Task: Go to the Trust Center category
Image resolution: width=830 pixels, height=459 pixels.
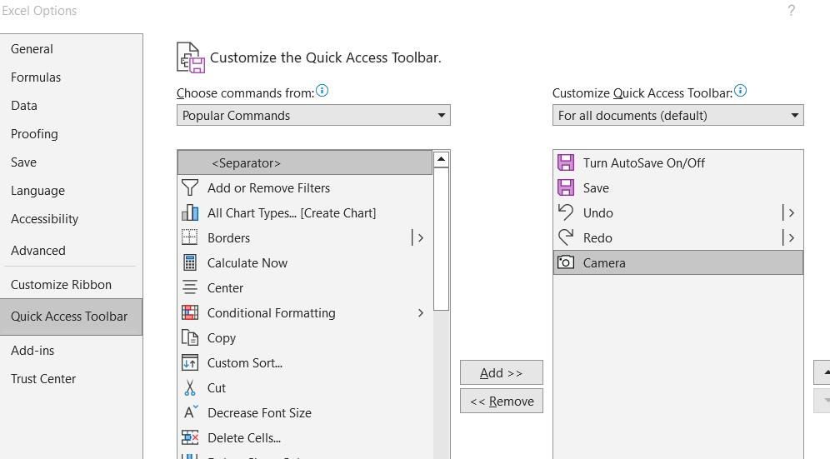Action: (43, 379)
